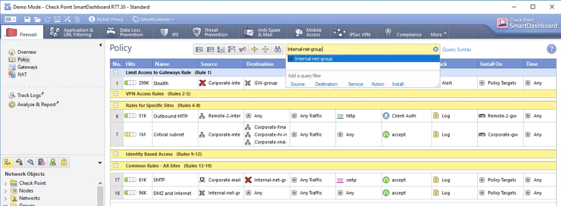Click the collapse sections icon in Policy toolbar
The width and height of the screenshot is (561, 206).
pyautogui.click(x=255, y=49)
